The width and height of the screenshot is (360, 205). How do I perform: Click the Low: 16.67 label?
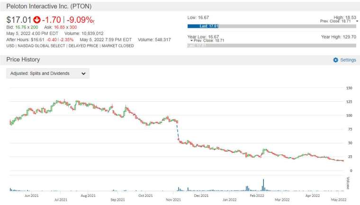pos(198,18)
